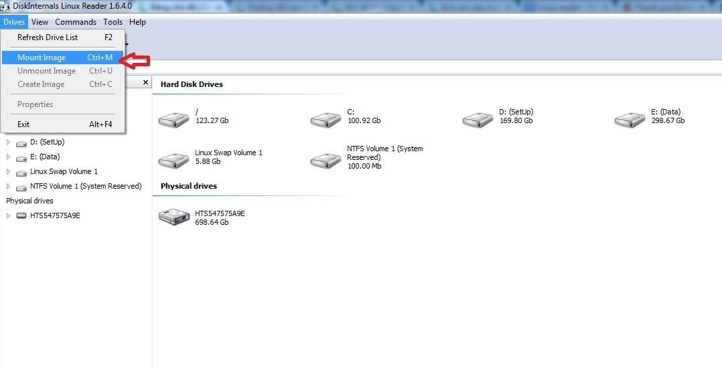This screenshot has width=722, height=368.
Task: Expand Linux Swap Volume 1 tree node
Action: 8,171
